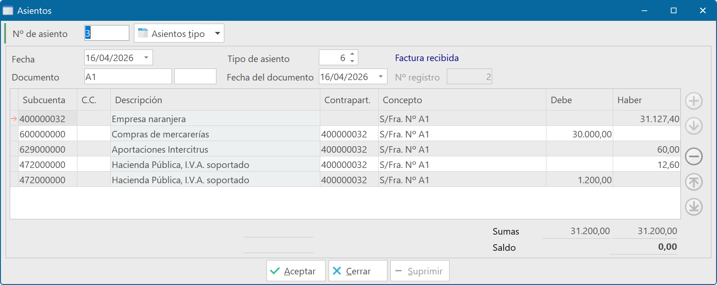
Task: Click the add row plus icon
Action: click(x=694, y=101)
